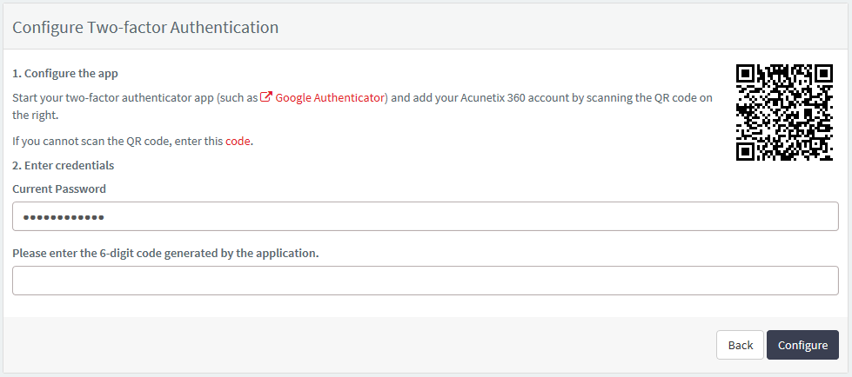
Task: Click the masked password dots
Action: 64,217
